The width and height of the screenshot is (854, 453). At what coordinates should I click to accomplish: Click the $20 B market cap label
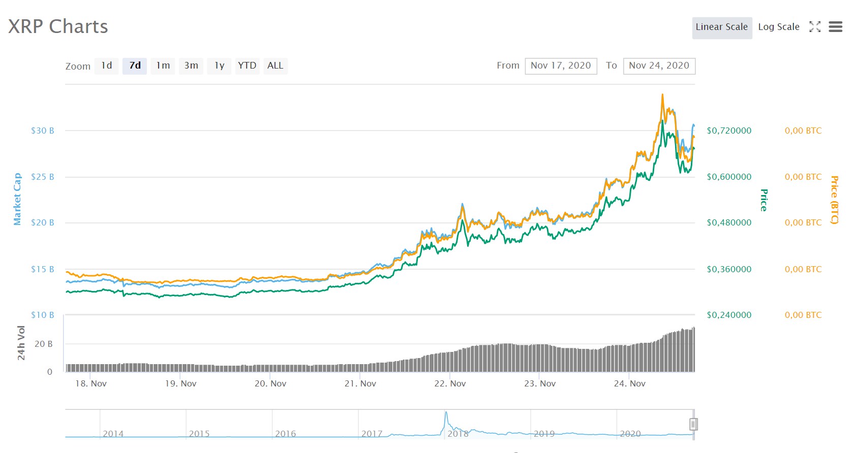coord(43,222)
